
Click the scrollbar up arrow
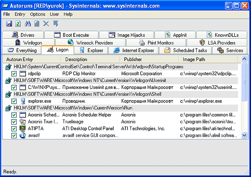pos(244,59)
